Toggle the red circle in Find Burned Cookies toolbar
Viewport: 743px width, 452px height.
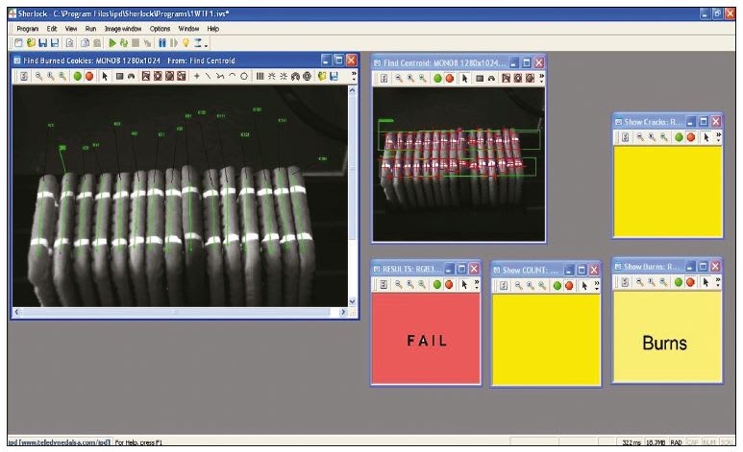89,76
